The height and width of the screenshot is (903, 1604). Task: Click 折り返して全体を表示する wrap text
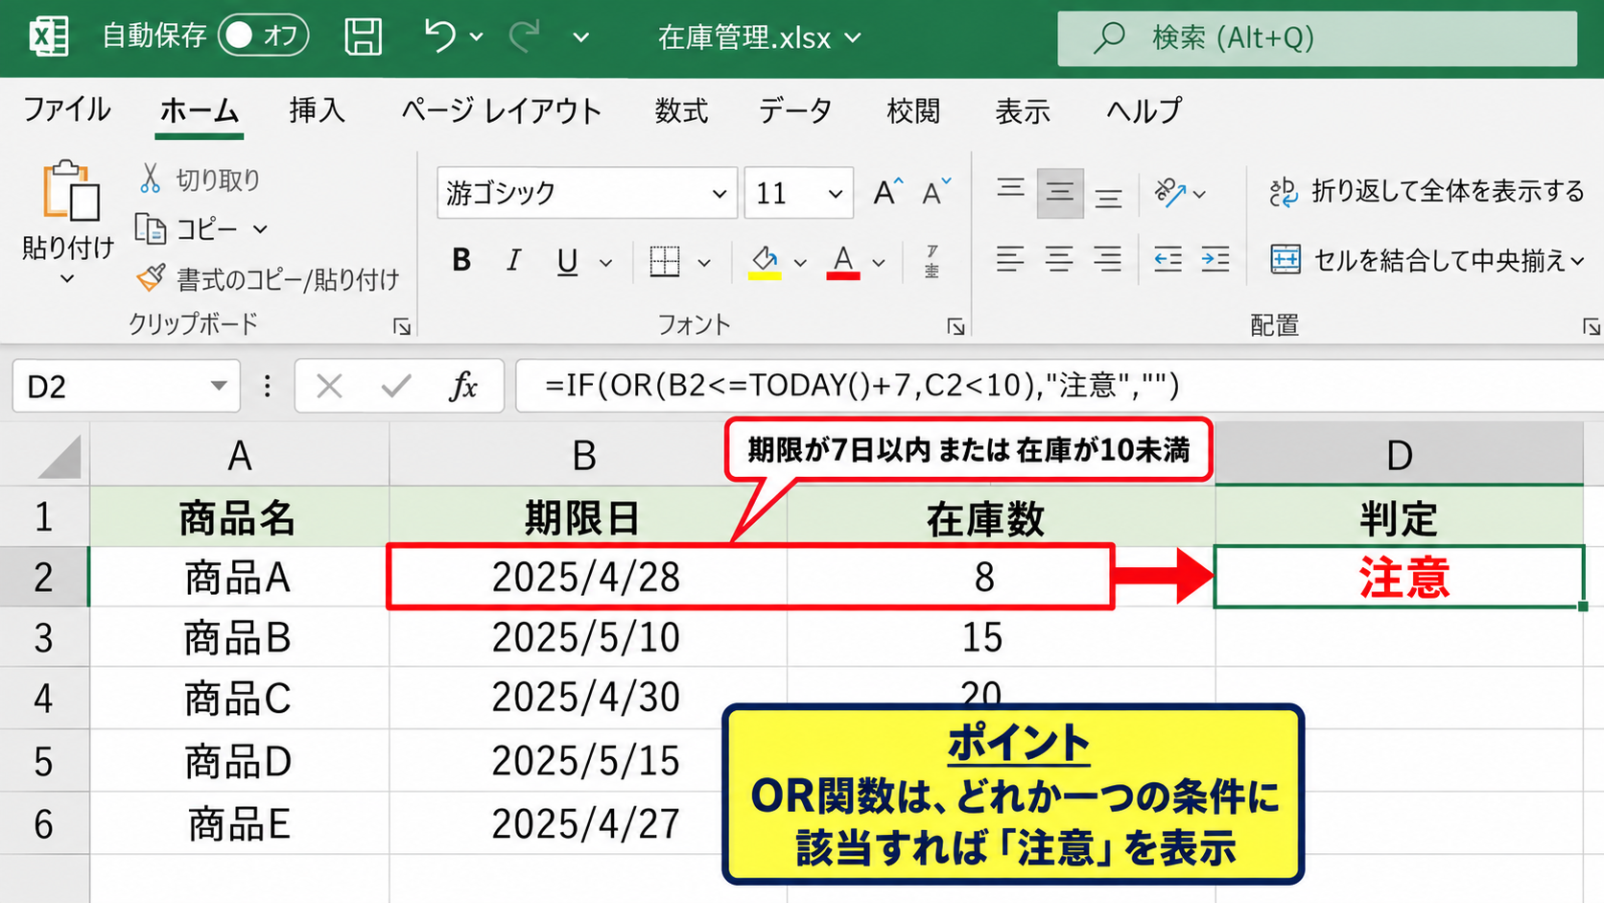click(1427, 192)
